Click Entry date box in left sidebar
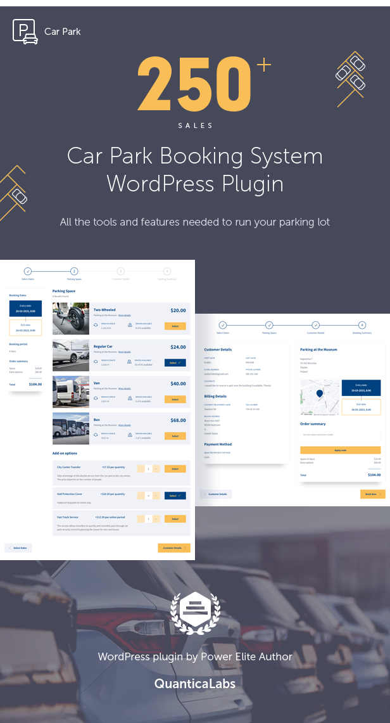Viewport: 390px width, 723px height. (x=25, y=309)
